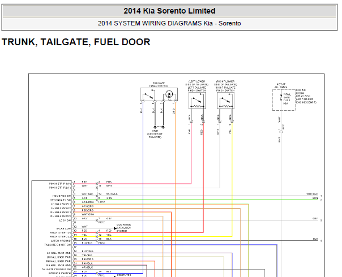Click the WHT/BLK label at the diagram's right edge

click(312, 194)
